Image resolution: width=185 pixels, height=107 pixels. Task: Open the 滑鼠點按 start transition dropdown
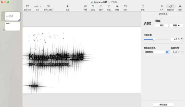tap(156, 52)
